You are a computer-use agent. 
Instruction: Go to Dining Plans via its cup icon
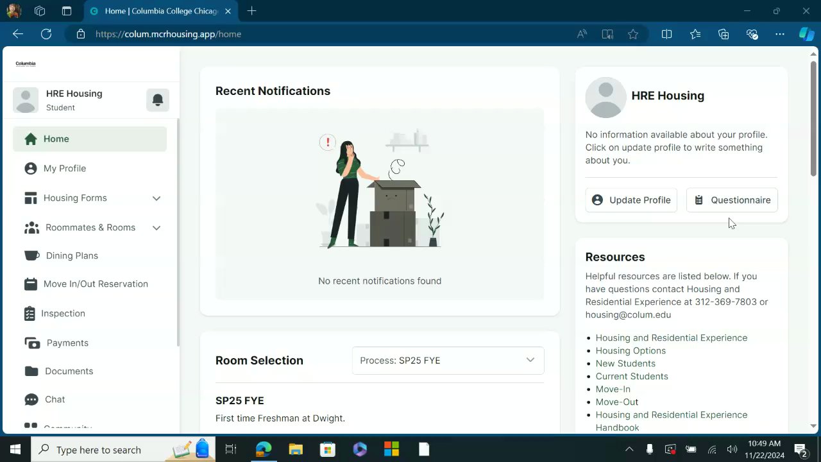pos(31,255)
